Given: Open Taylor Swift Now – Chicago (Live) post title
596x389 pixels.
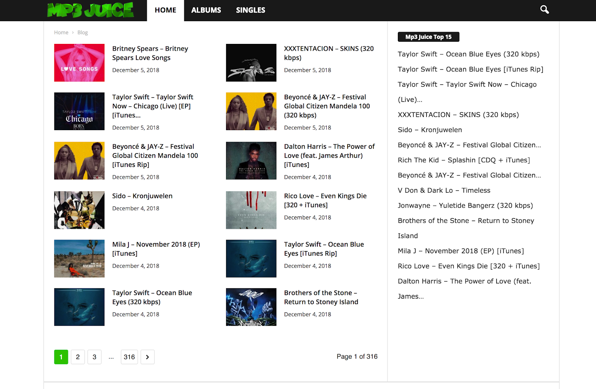Looking at the screenshot, I should pos(153,106).
